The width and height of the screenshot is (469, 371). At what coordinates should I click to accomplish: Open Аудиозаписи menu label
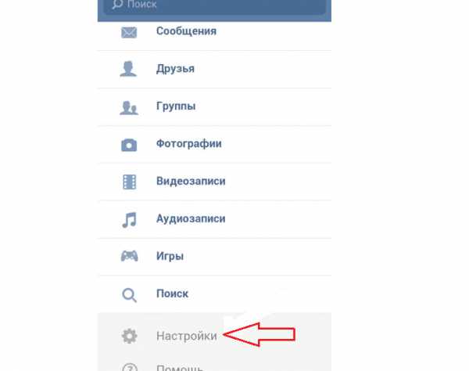point(191,218)
